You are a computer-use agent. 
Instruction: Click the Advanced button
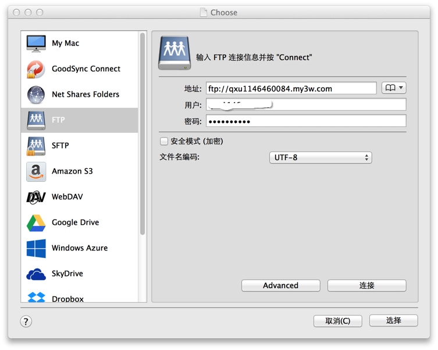[x=280, y=285]
